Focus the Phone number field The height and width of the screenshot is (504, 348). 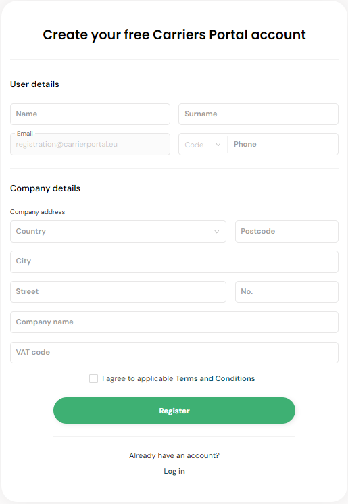tap(282, 145)
